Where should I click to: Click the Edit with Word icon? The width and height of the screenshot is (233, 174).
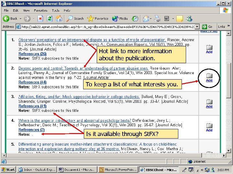tap(167, 19)
